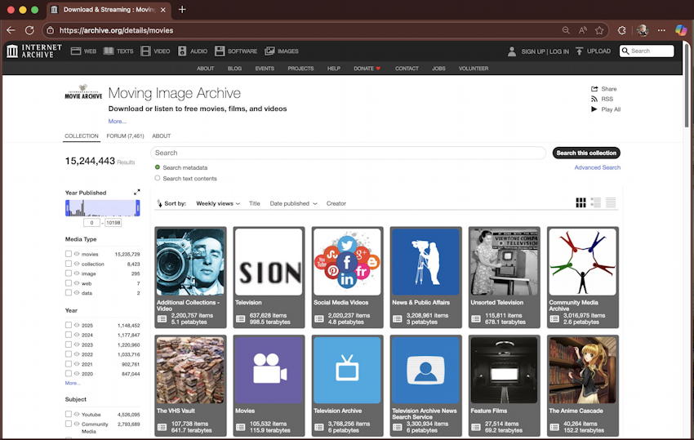Check the collection media type checkbox
Image resolution: width=694 pixels, height=440 pixels.
68,264
